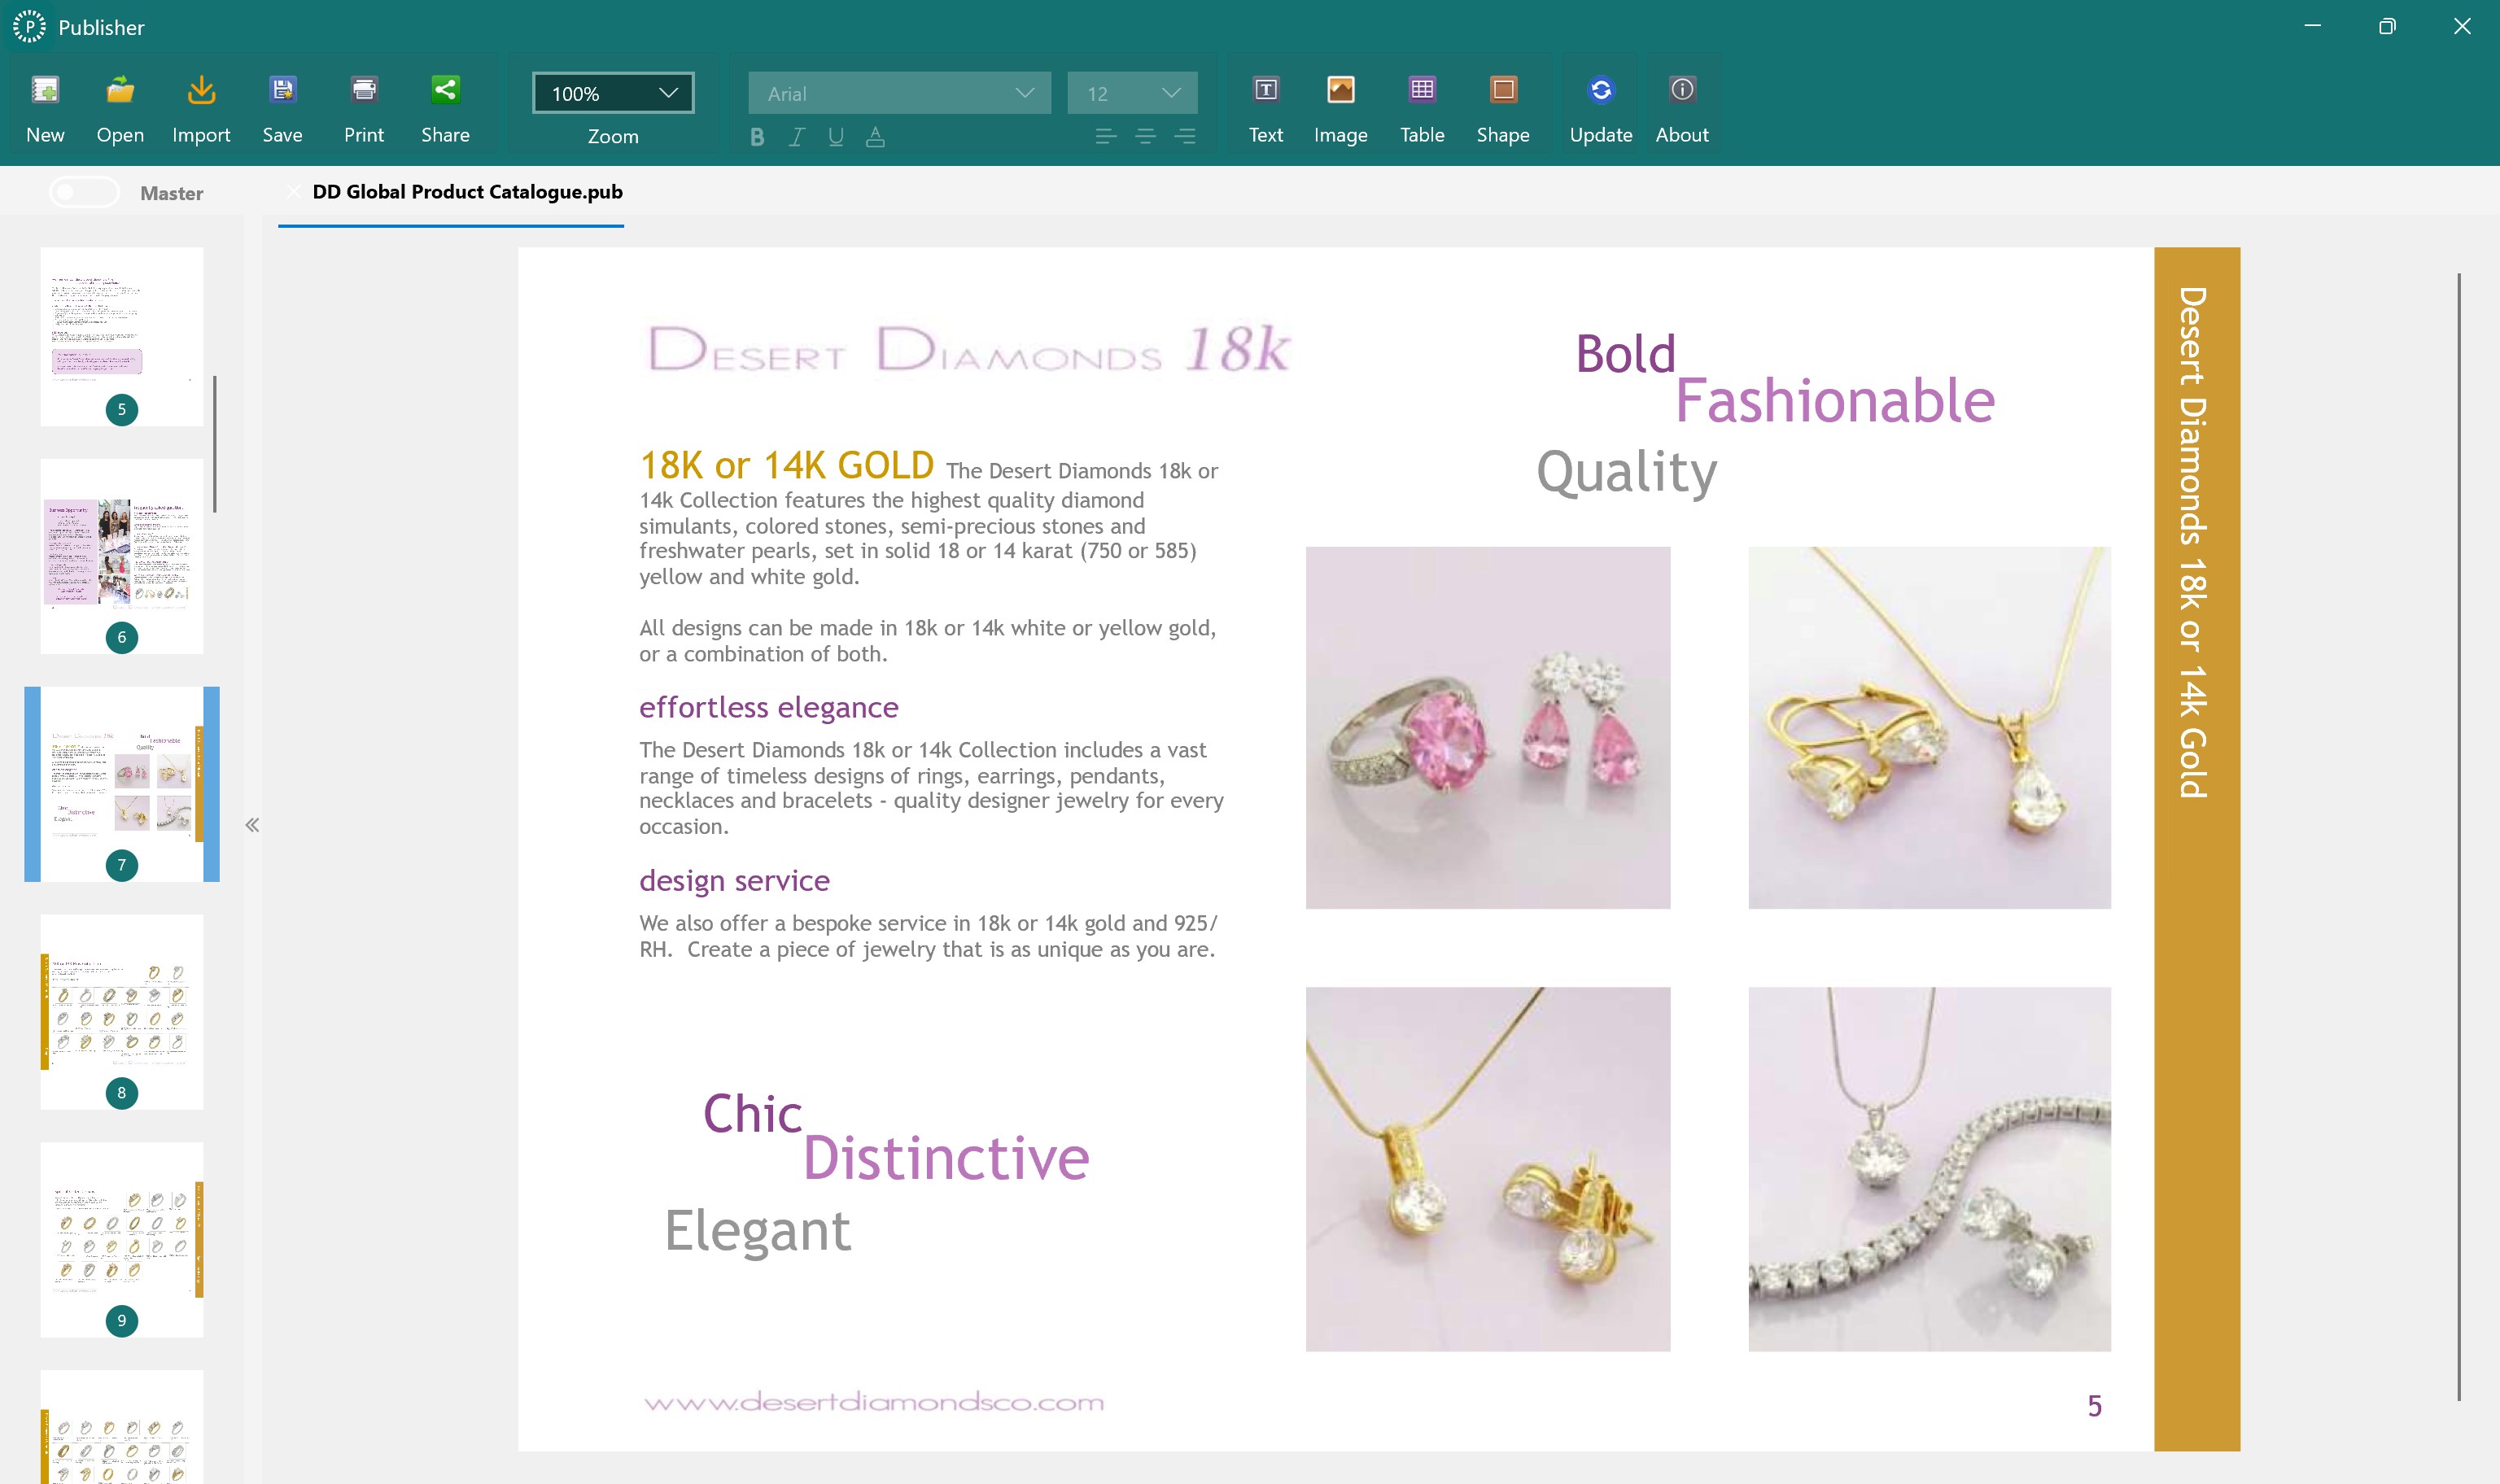Image resolution: width=2500 pixels, height=1484 pixels.
Task: Insert a picture using the Image tool
Action: point(1341,105)
